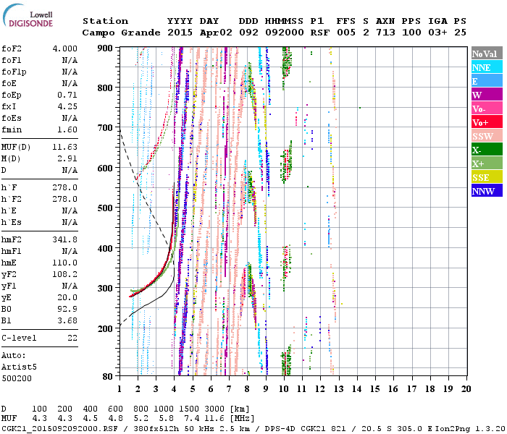Select the X+ light green legend swatch
Screen dimensions: 507x434
(x=487, y=163)
